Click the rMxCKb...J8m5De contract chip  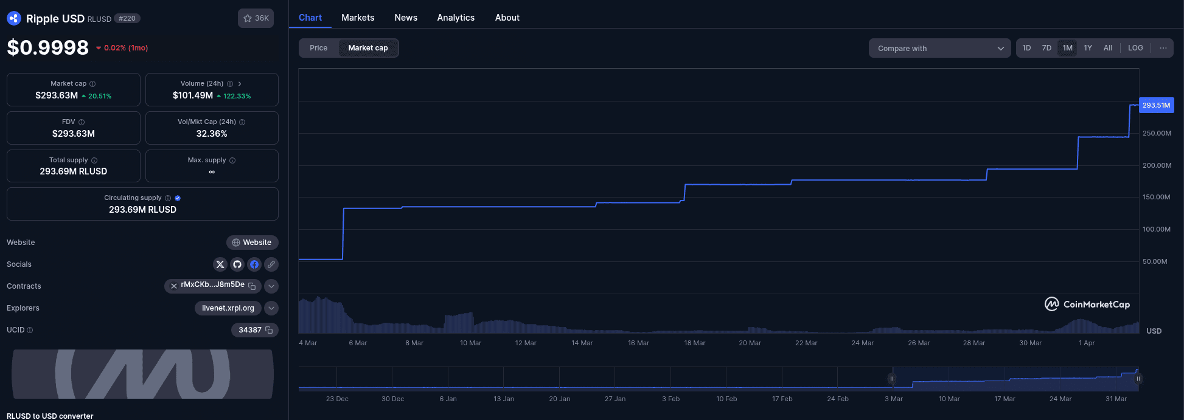pos(212,286)
